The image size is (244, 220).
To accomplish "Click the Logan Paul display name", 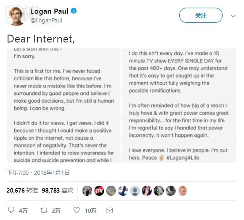I will [49, 11].
